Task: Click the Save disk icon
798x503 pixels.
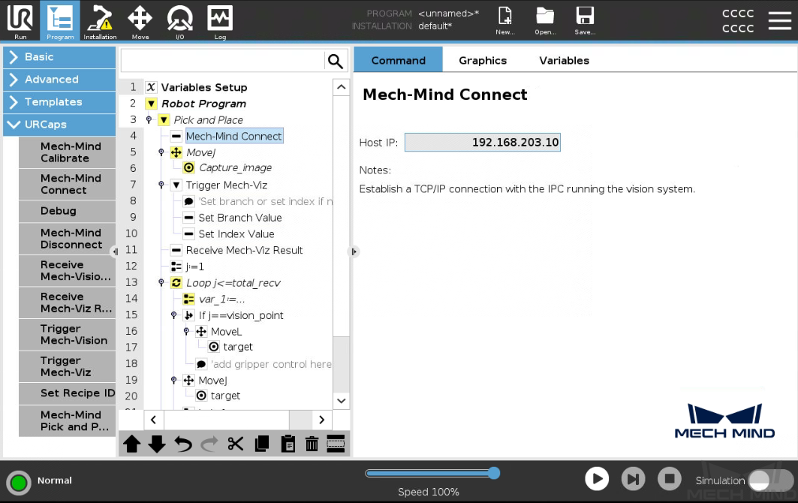Action: pyautogui.click(x=585, y=21)
